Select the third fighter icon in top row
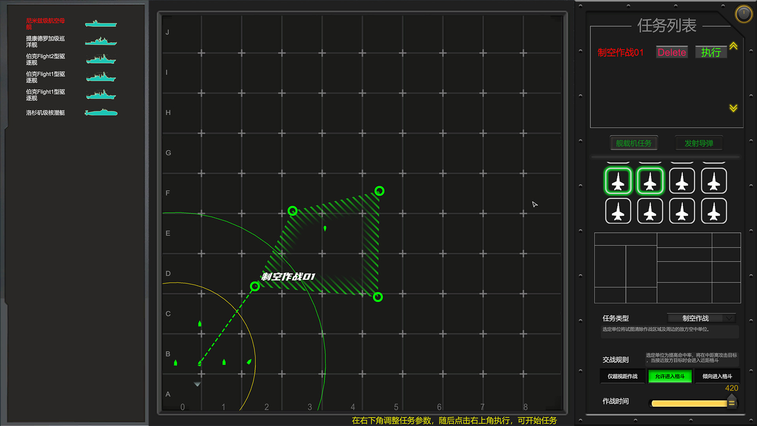This screenshot has width=757, height=426. [x=682, y=181]
